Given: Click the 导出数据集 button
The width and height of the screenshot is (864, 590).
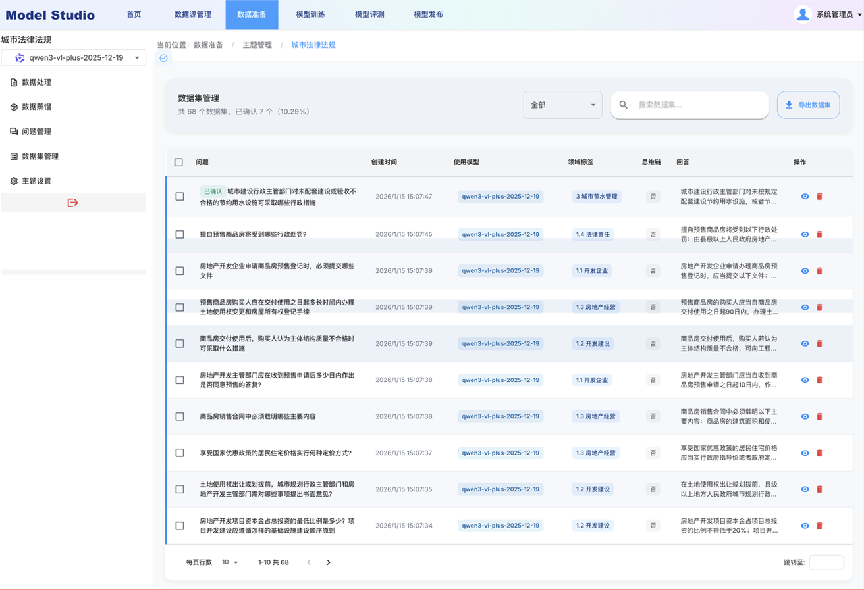Looking at the screenshot, I should pyautogui.click(x=808, y=105).
